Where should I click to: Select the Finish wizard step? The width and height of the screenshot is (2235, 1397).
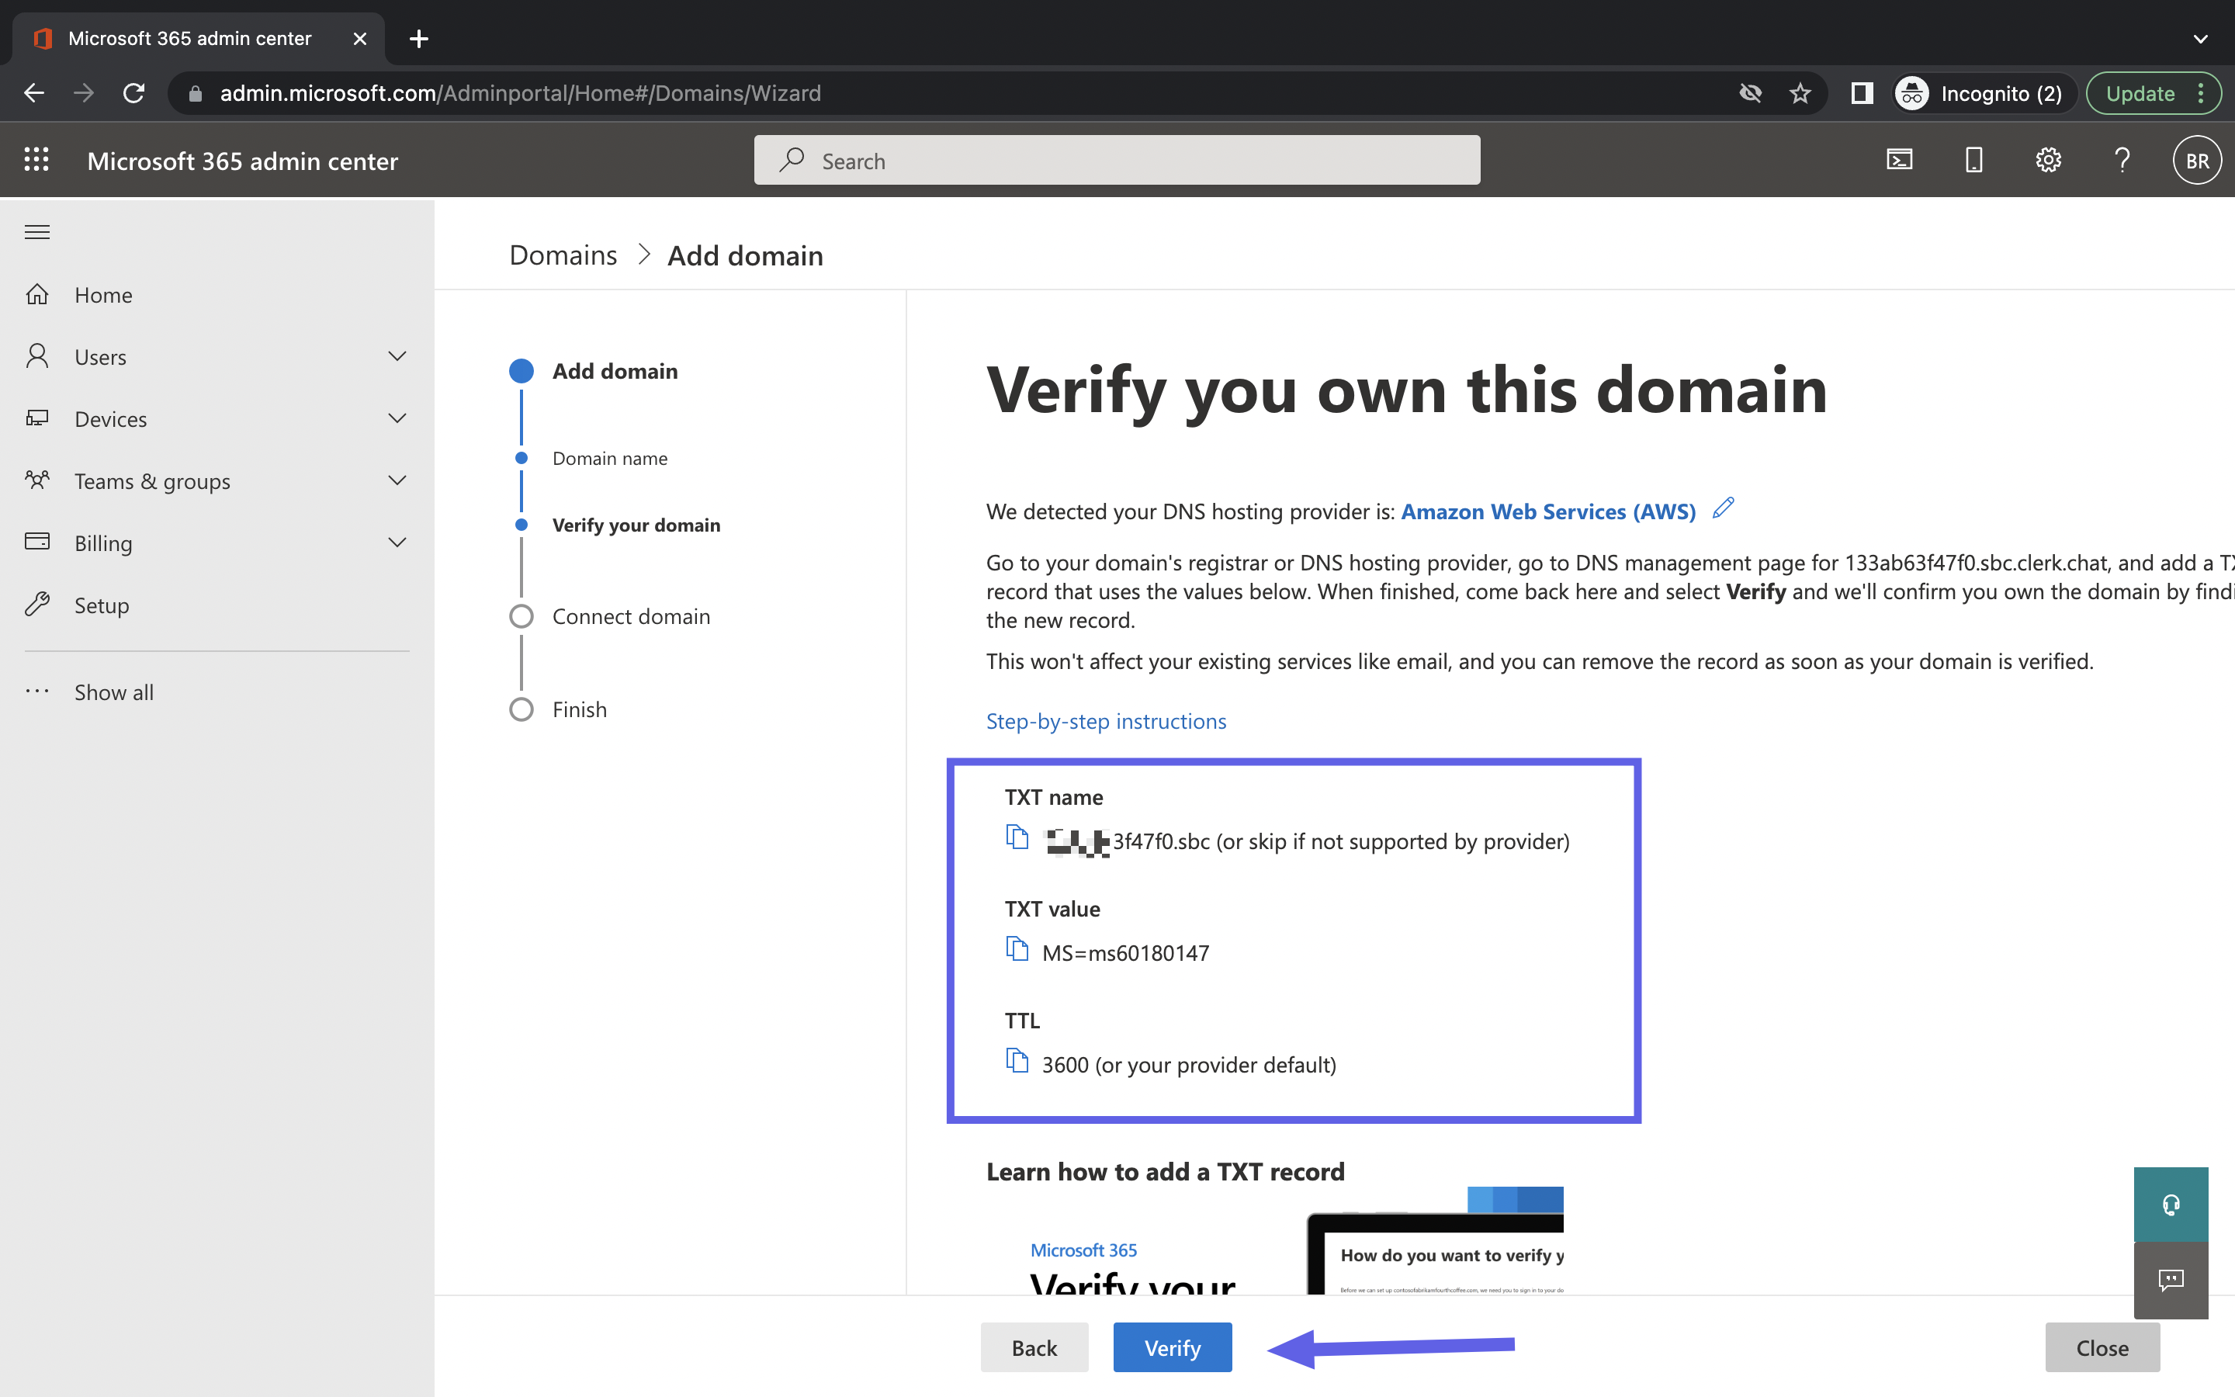[579, 709]
